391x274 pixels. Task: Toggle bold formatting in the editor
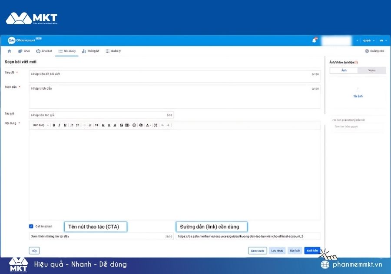point(54,125)
